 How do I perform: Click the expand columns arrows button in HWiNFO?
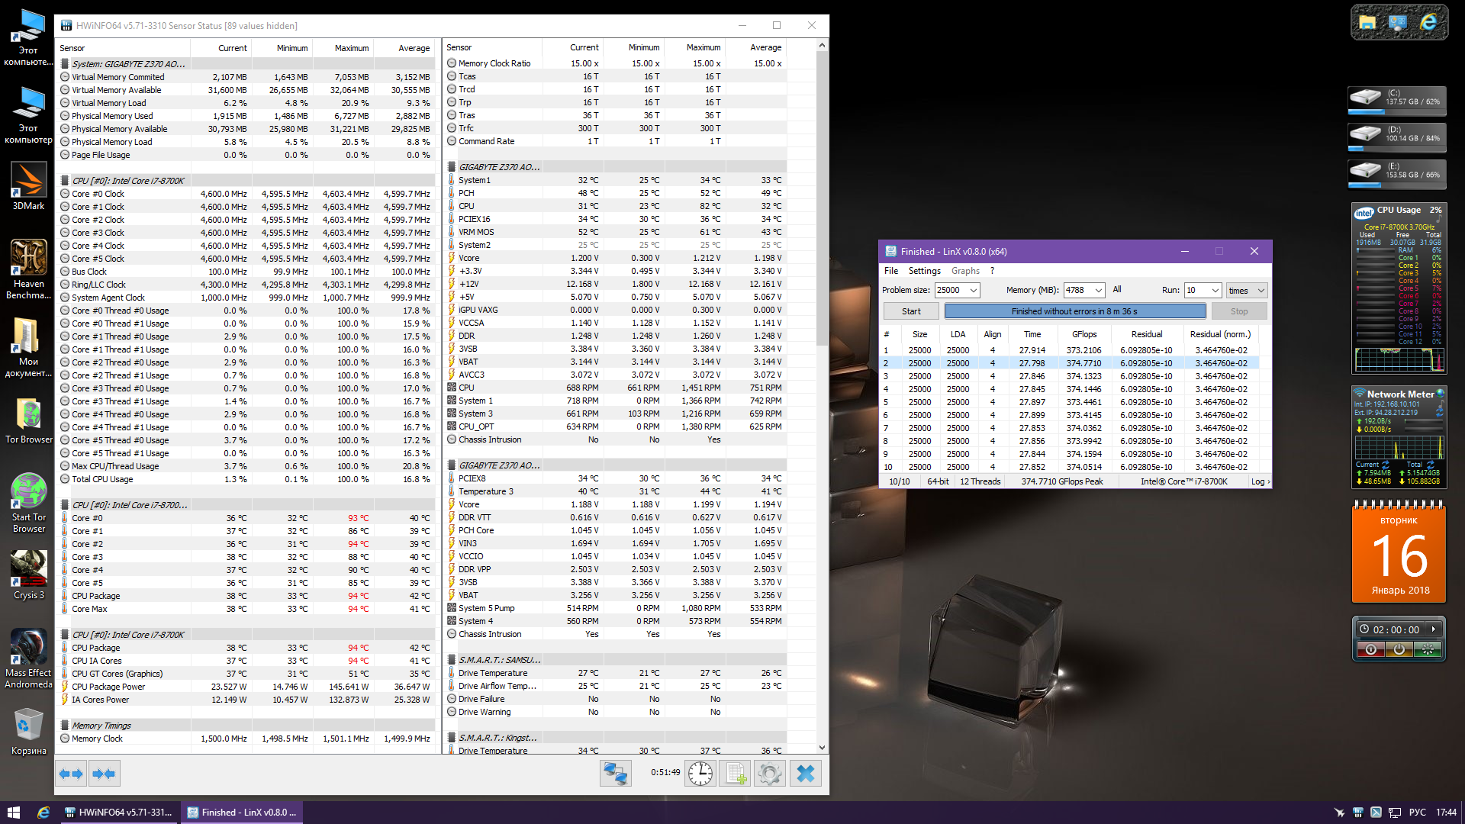71,774
